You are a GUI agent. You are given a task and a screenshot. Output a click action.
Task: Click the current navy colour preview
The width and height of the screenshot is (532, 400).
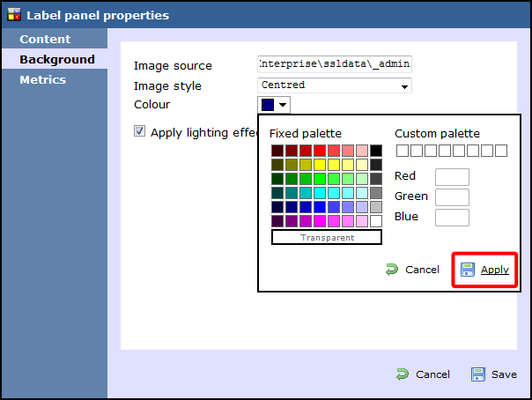click(x=268, y=105)
